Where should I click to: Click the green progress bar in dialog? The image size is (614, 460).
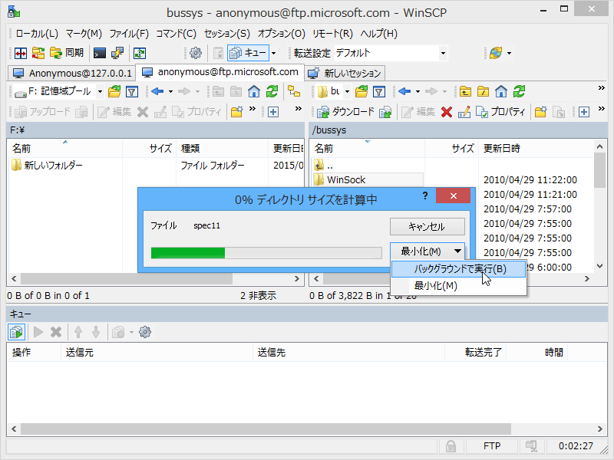point(266,253)
